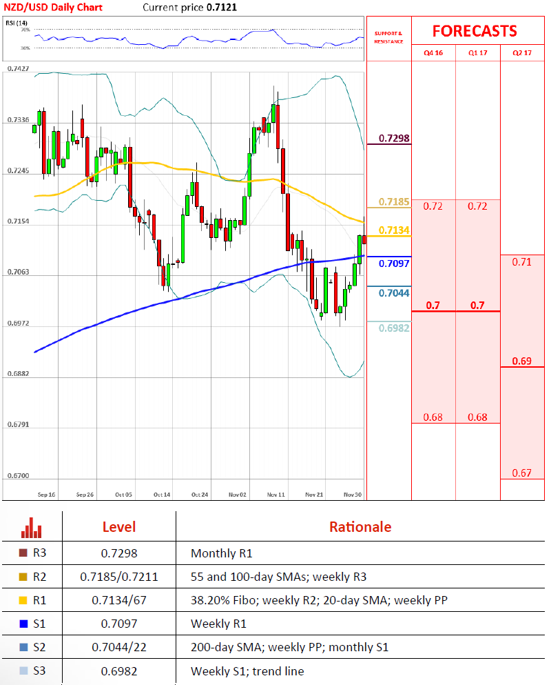Select the Q2 17 forecast column header
Viewport: 551px width, 685px height.
coord(522,53)
